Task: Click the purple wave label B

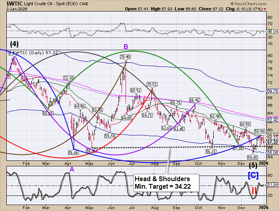Action: [126, 47]
